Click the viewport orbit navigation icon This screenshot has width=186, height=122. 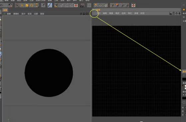(x=87, y=14)
